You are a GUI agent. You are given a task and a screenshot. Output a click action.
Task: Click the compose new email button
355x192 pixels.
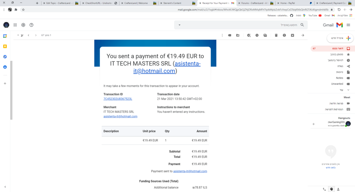pyautogui.click(x=340, y=38)
